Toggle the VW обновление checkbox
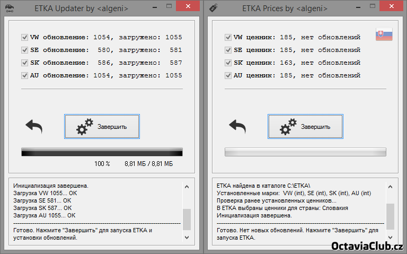The height and width of the screenshot is (254, 407). coord(24,37)
